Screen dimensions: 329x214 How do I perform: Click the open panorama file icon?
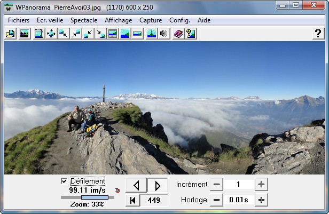[10, 34]
